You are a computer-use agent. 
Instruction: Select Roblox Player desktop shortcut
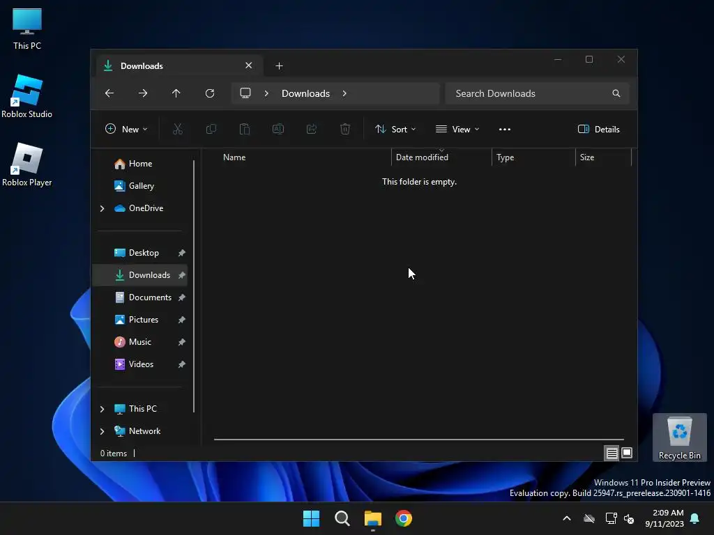pyautogui.click(x=27, y=164)
